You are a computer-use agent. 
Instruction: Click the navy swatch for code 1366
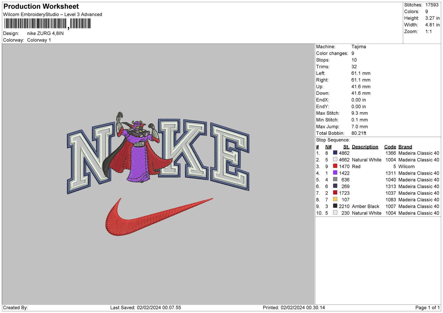[x=335, y=153]
